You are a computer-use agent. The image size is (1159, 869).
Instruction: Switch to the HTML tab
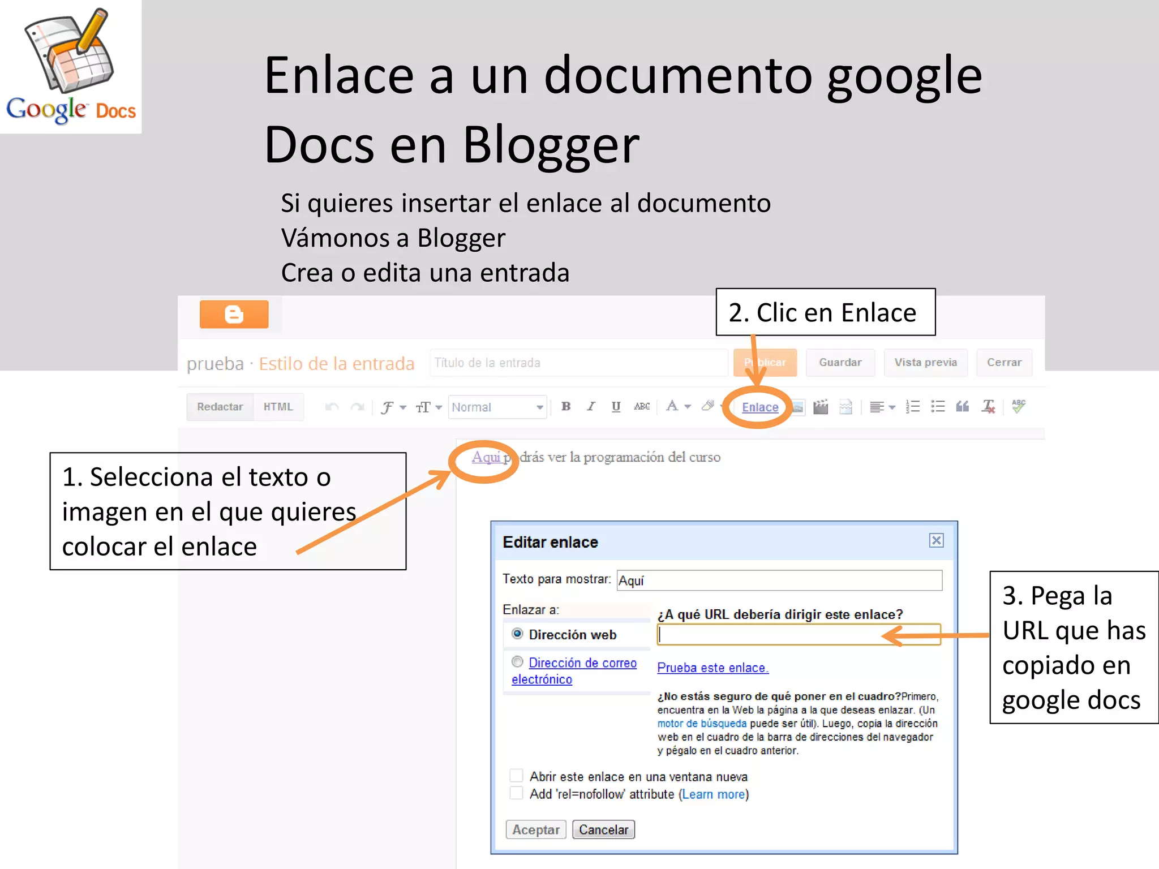278,407
